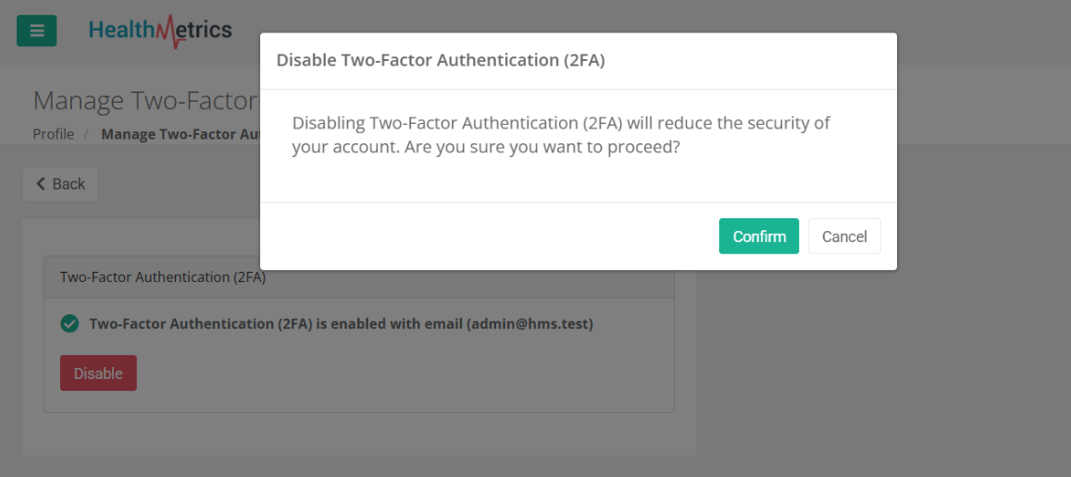Cancel the disable 2FA dialog

(844, 237)
